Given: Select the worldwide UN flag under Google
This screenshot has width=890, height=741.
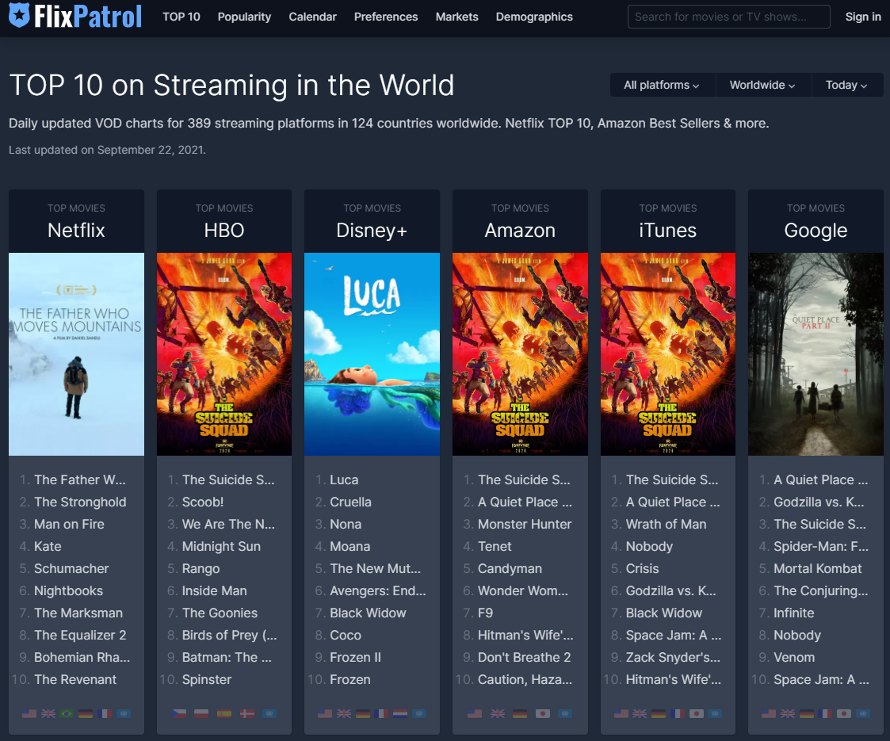Looking at the screenshot, I should [x=863, y=714].
